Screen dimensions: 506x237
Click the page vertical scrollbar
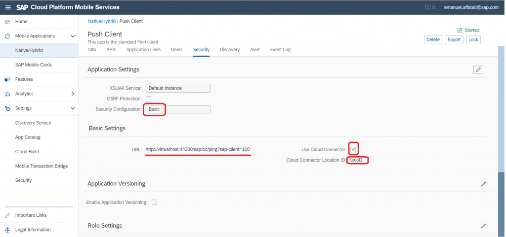pos(501,141)
